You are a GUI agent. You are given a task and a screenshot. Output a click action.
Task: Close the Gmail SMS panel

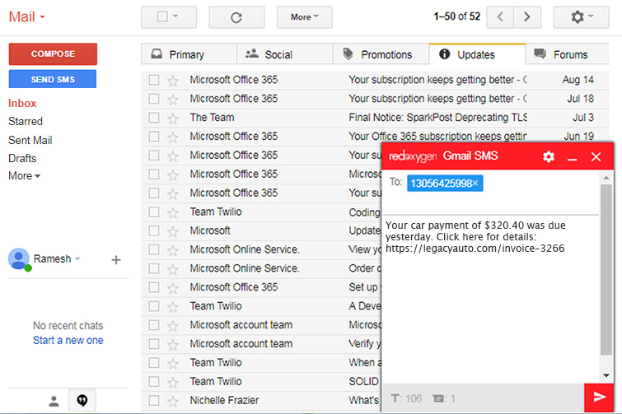coord(596,157)
